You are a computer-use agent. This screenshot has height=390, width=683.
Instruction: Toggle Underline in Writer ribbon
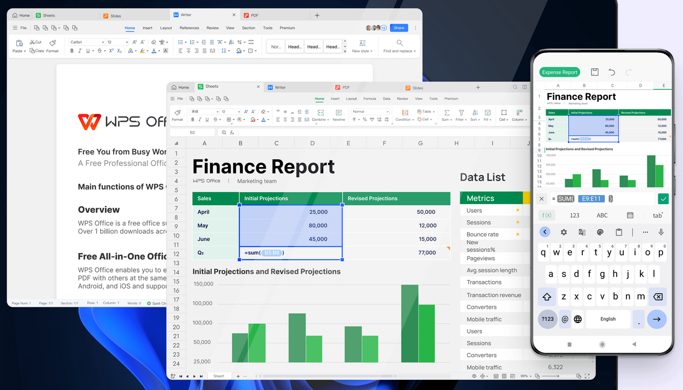click(89, 51)
